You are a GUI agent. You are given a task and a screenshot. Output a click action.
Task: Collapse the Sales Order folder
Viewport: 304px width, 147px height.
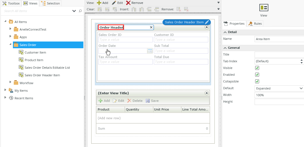pos(10,45)
